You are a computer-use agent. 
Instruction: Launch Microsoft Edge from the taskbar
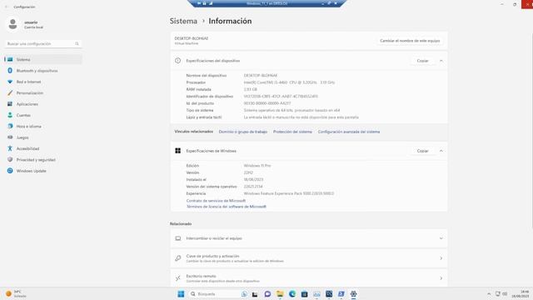292,294
